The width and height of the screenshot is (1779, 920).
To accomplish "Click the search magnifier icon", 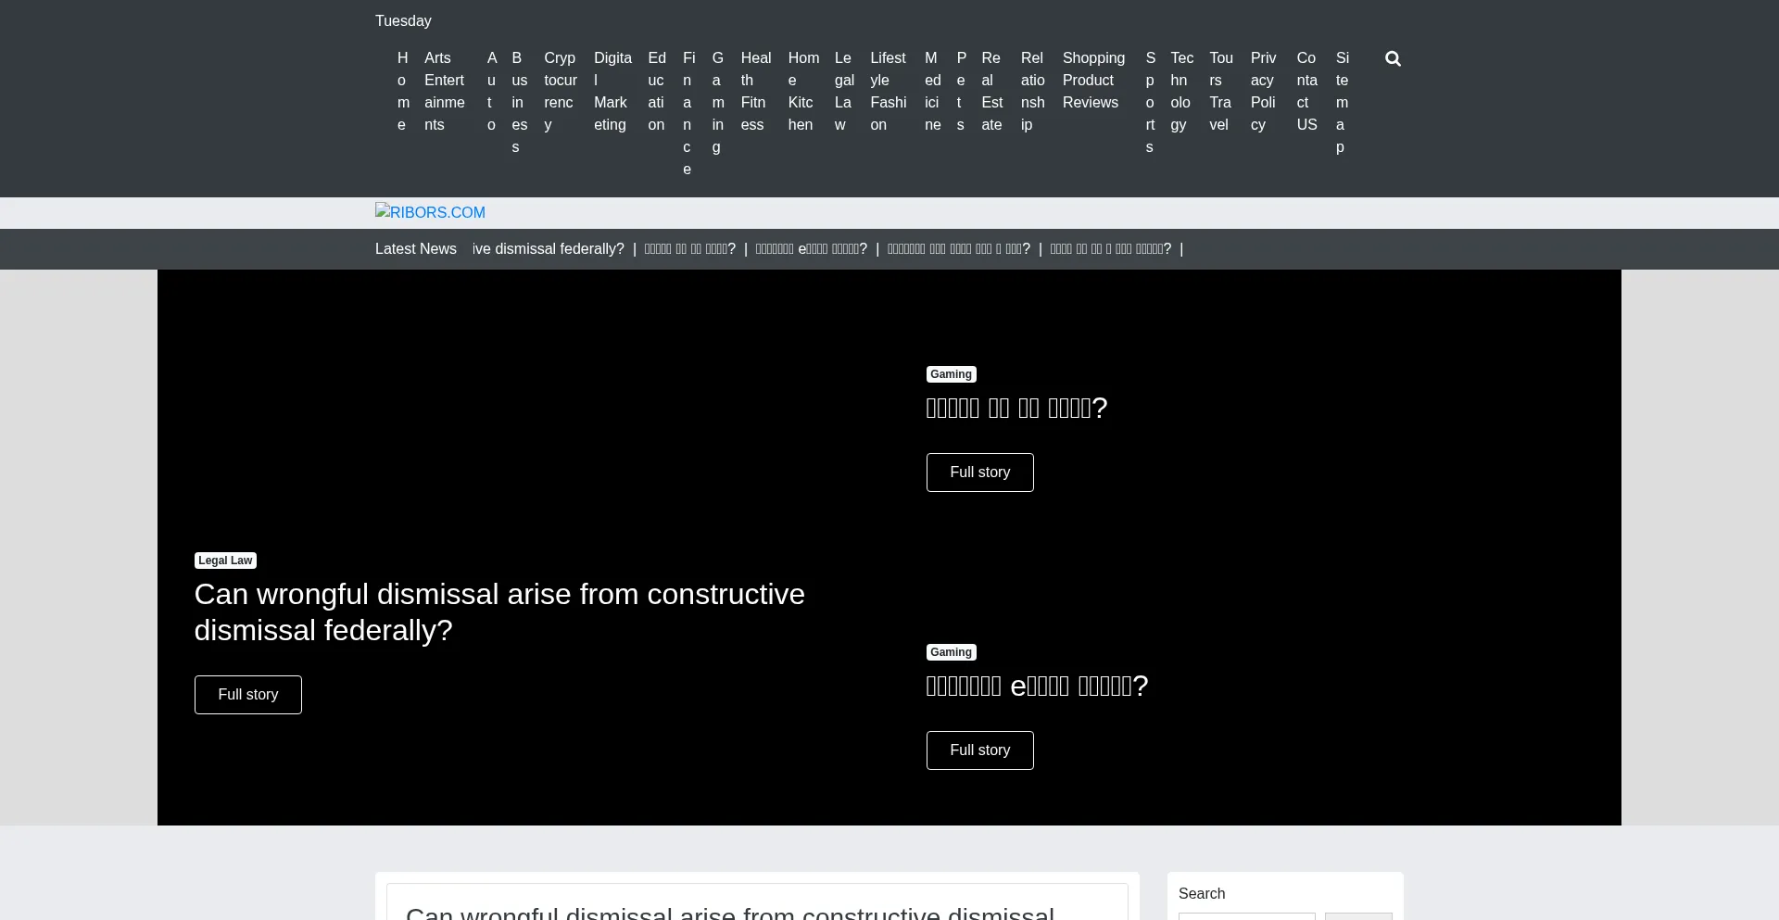I will [x=1393, y=59].
